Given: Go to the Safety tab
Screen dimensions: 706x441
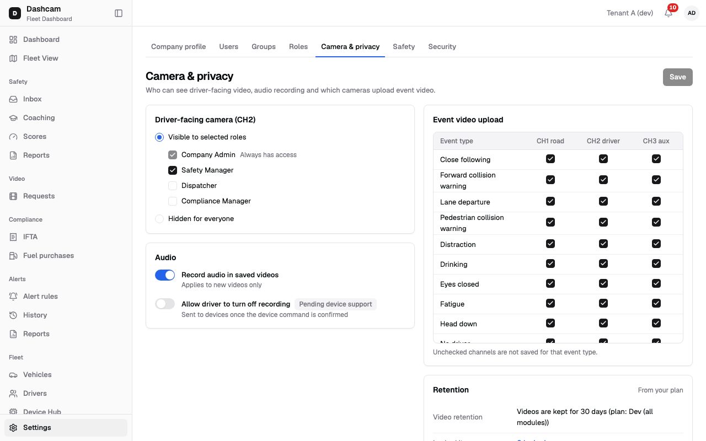Looking at the screenshot, I should pos(404,47).
